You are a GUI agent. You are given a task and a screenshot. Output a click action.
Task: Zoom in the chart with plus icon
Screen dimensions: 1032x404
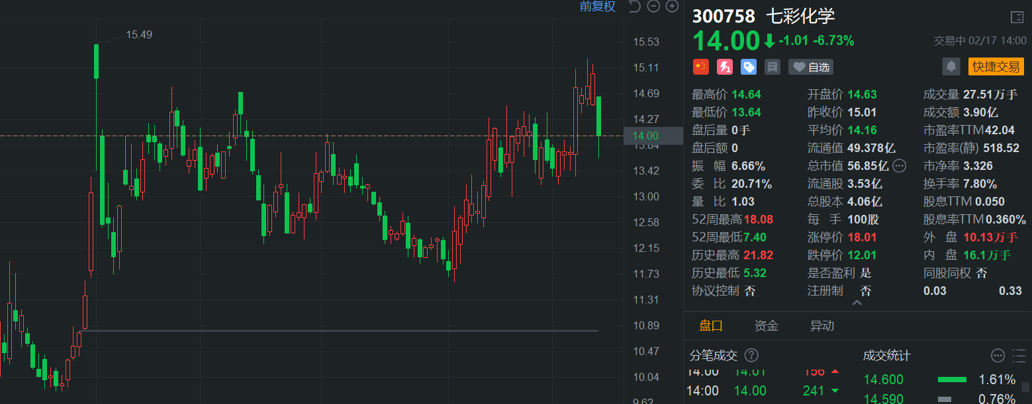point(672,7)
